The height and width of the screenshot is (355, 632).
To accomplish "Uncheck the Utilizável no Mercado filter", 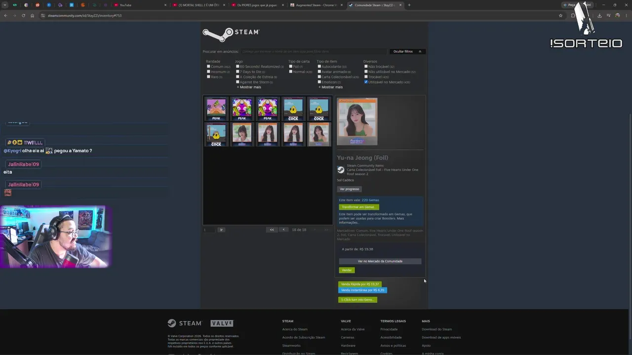I will [x=366, y=82].
